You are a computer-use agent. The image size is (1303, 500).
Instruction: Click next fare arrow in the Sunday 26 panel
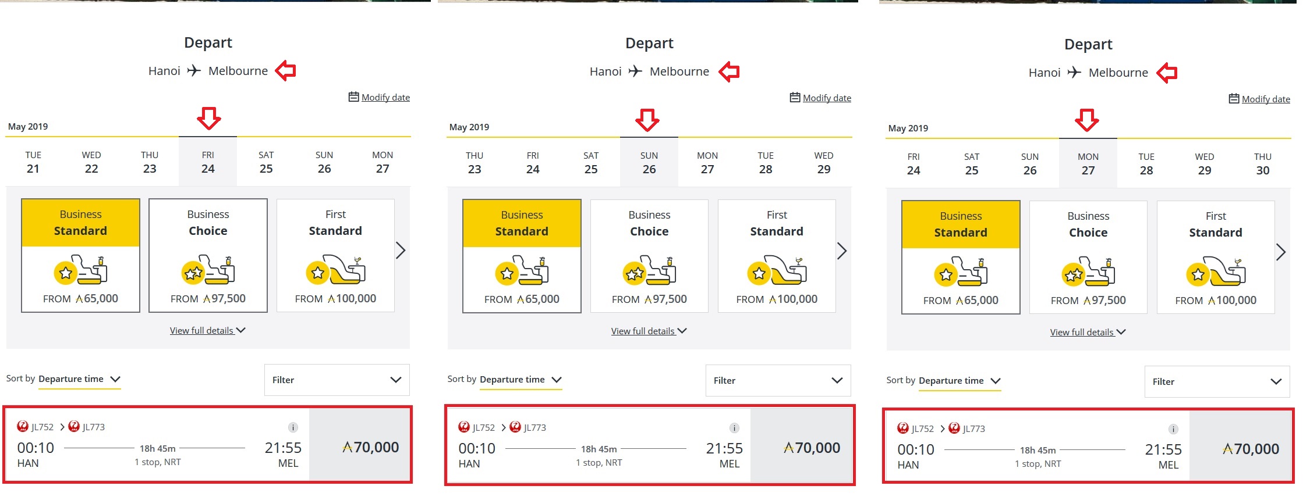[842, 251]
